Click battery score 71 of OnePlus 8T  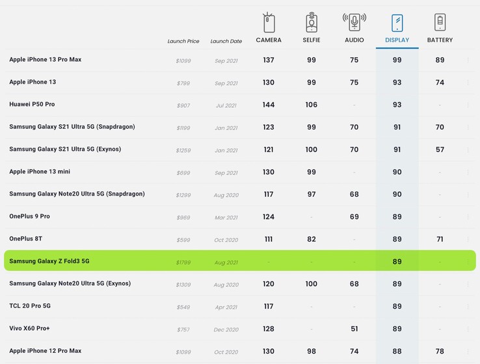click(x=440, y=239)
